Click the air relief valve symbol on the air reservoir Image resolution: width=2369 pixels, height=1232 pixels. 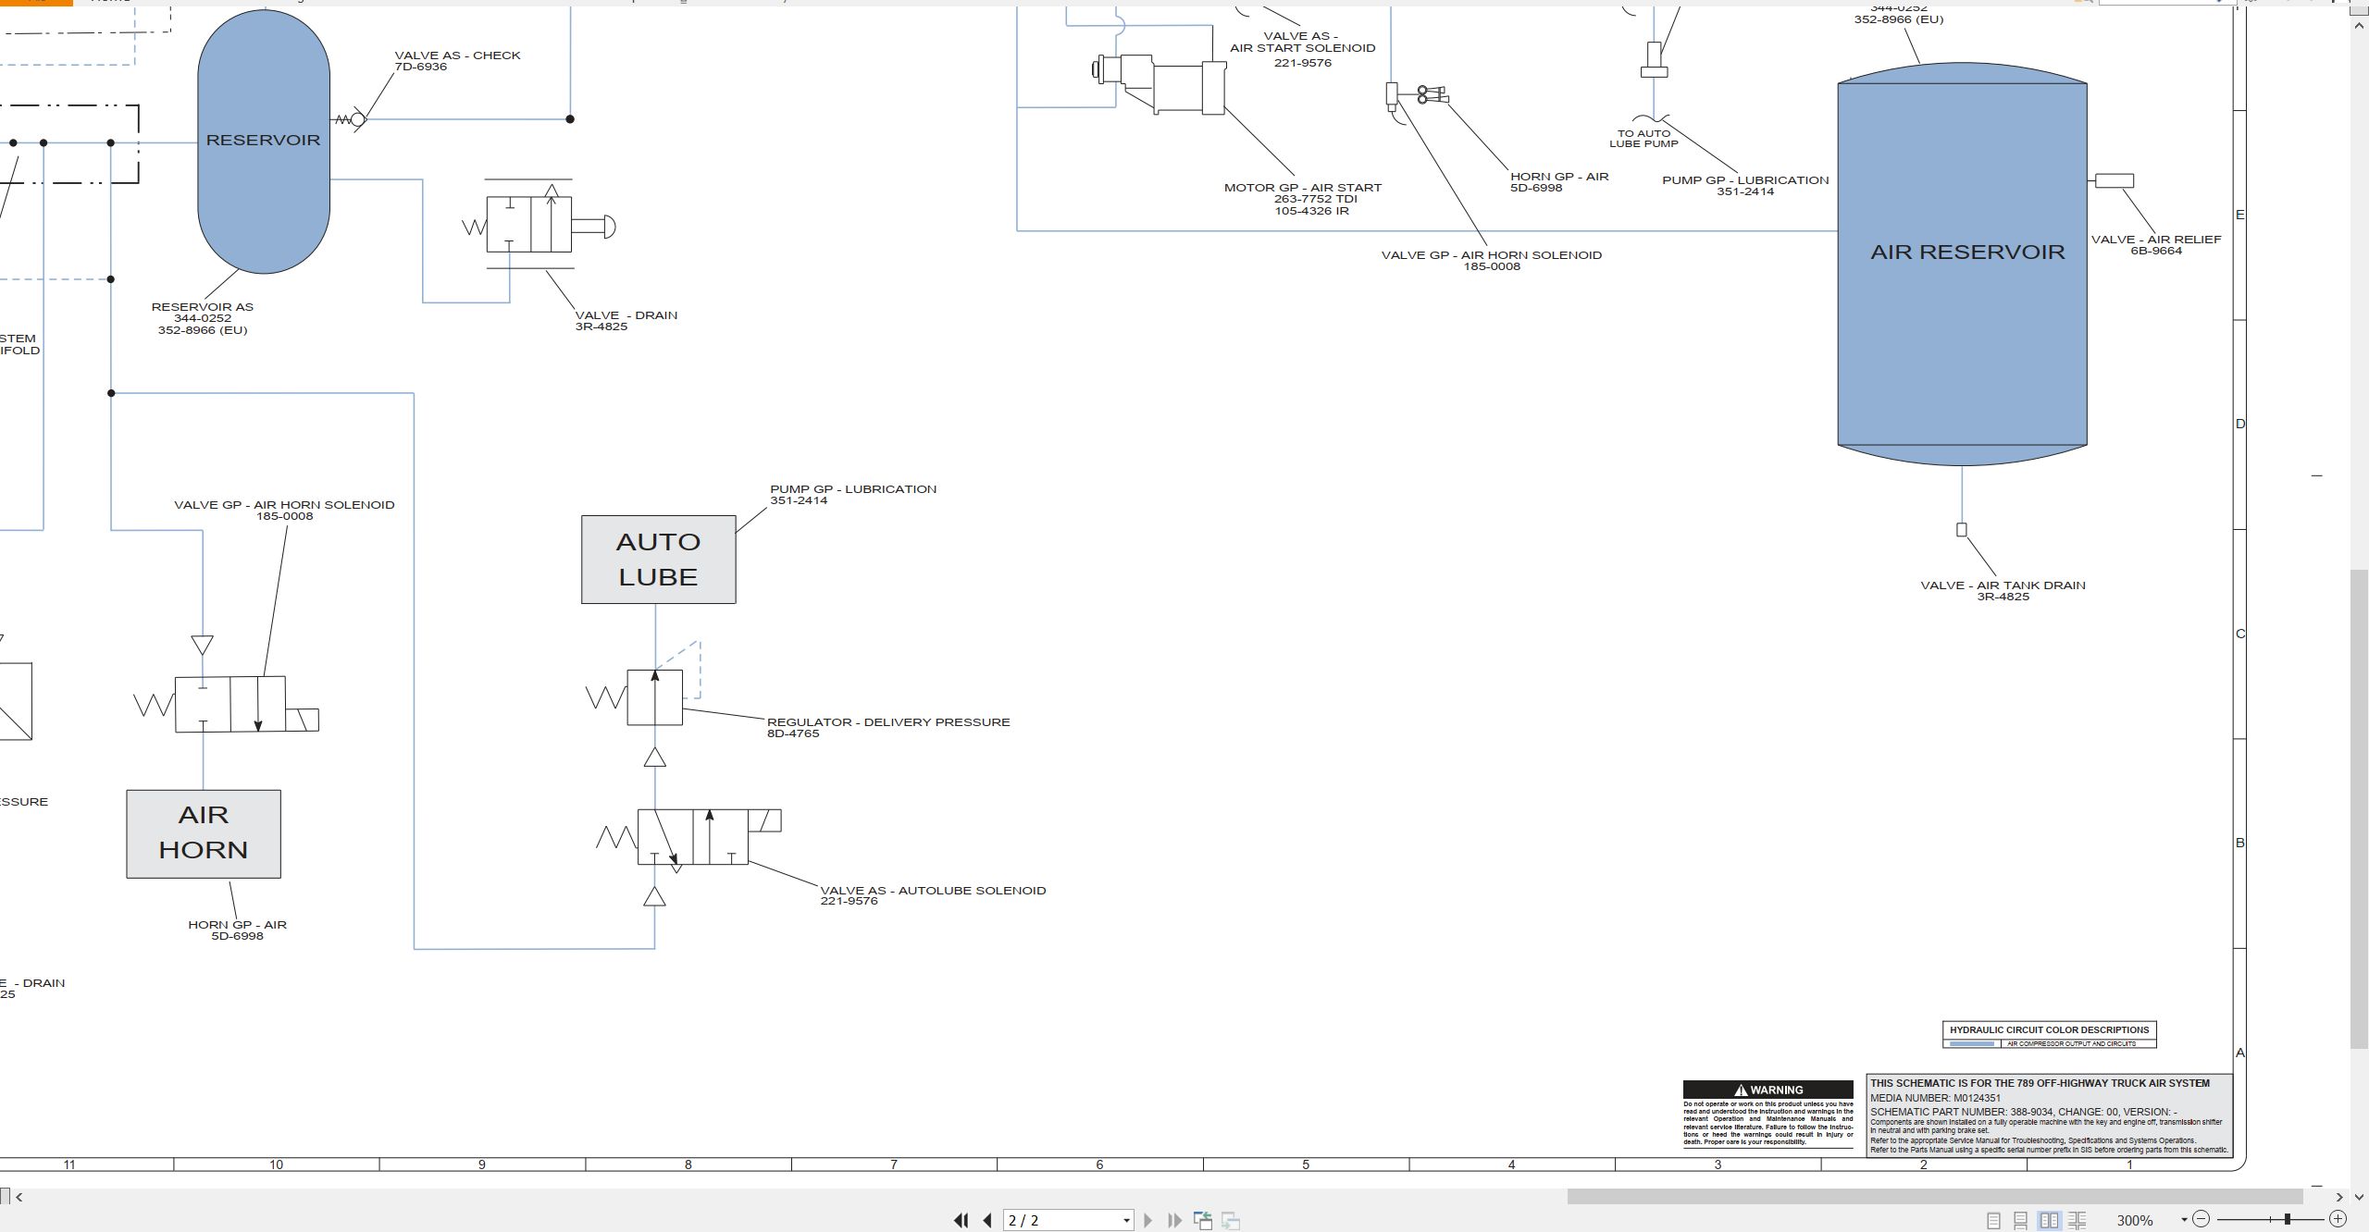[2115, 181]
